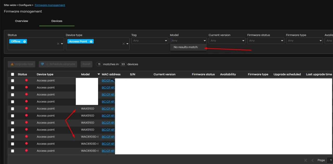Open the Firmware status filter dropdown
333x164 pixels.
266,40
